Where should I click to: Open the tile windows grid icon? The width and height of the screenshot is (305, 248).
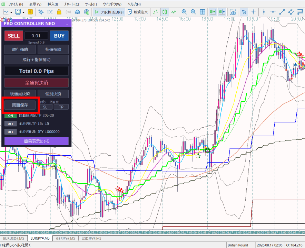(203, 12)
